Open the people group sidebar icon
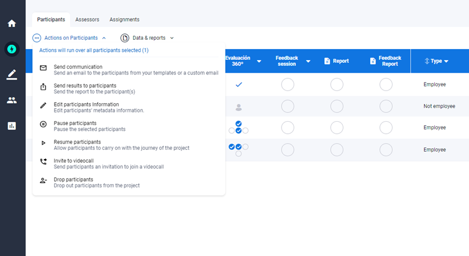The width and height of the screenshot is (469, 256). pyautogui.click(x=12, y=100)
